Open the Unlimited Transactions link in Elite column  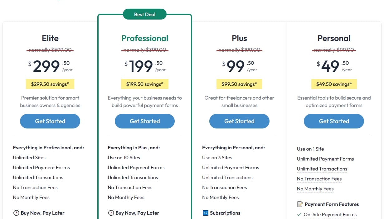(38, 177)
